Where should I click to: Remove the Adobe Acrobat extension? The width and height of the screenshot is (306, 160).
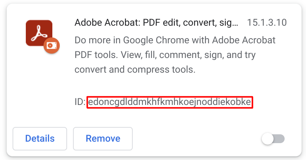pos(103,139)
